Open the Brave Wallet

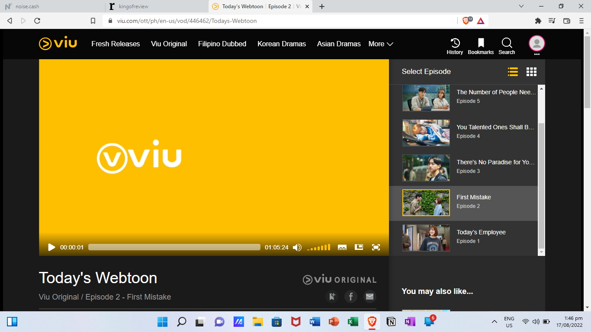point(567,21)
